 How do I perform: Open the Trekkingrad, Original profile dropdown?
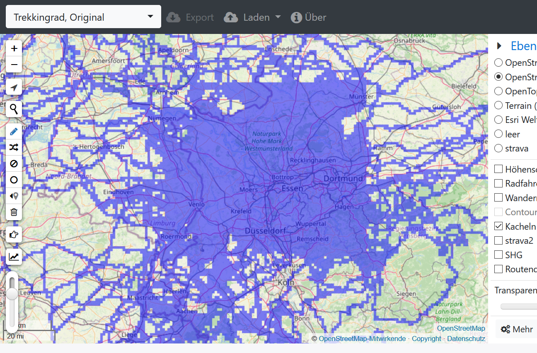point(83,17)
